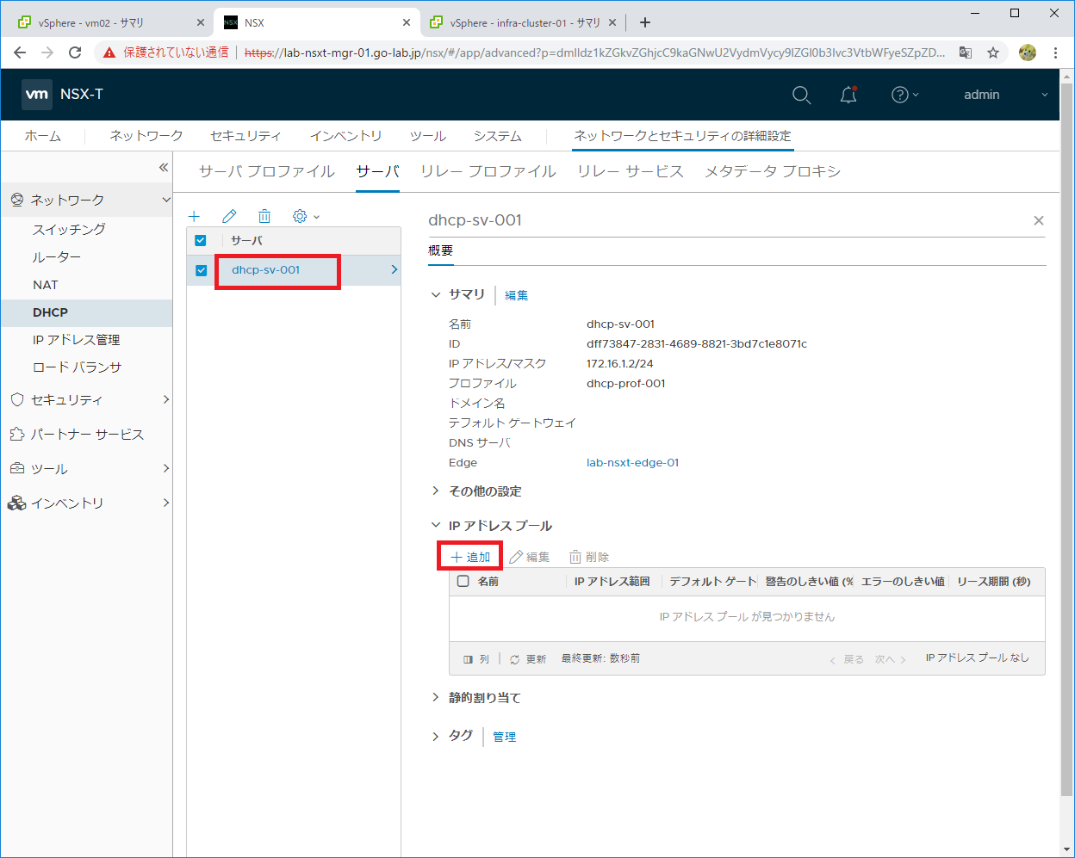Image resolution: width=1075 pixels, height=858 pixels.
Task: Open NAT in the sidebar
Action: click(x=46, y=284)
